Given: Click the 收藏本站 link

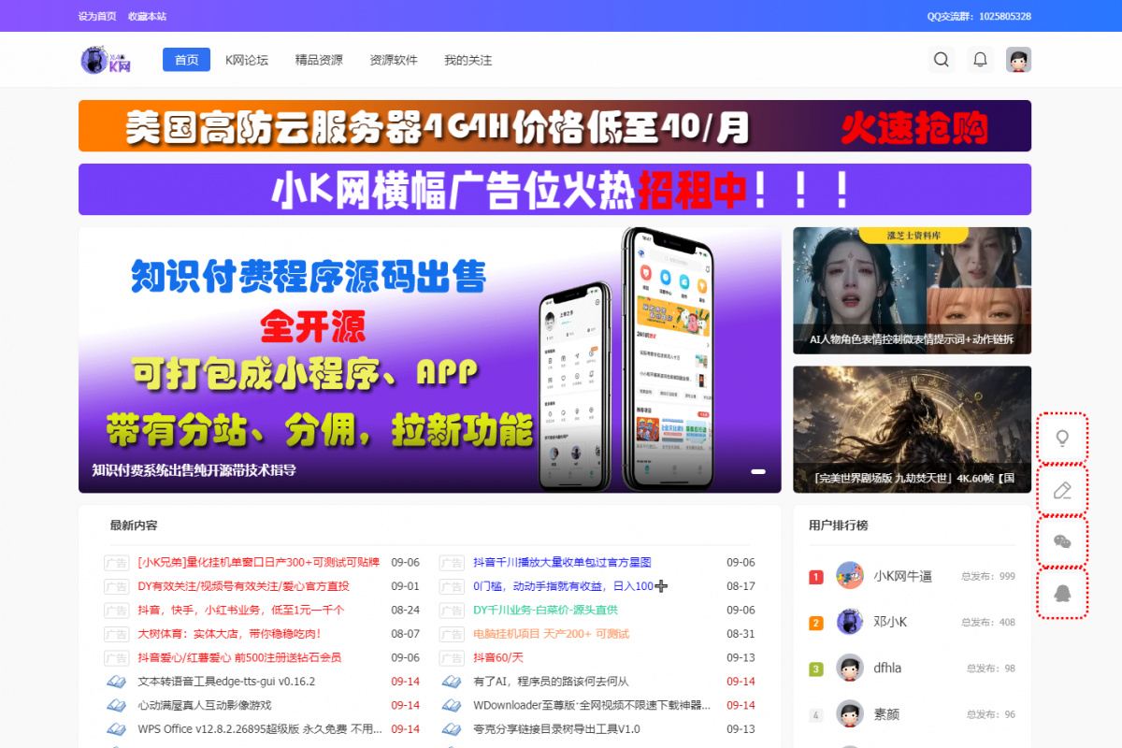Looking at the screenshot, I should coord(147,16).
